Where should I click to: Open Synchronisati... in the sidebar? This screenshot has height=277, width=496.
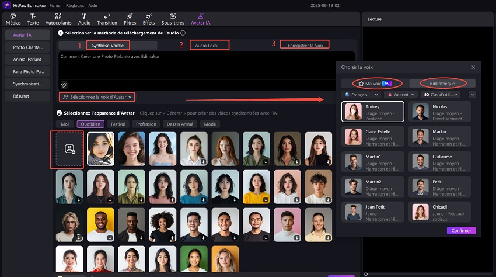click(x=27, y=84)
